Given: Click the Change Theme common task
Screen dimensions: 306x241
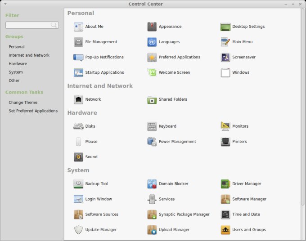Looking at the screenshot, I should tap(23, 103).
